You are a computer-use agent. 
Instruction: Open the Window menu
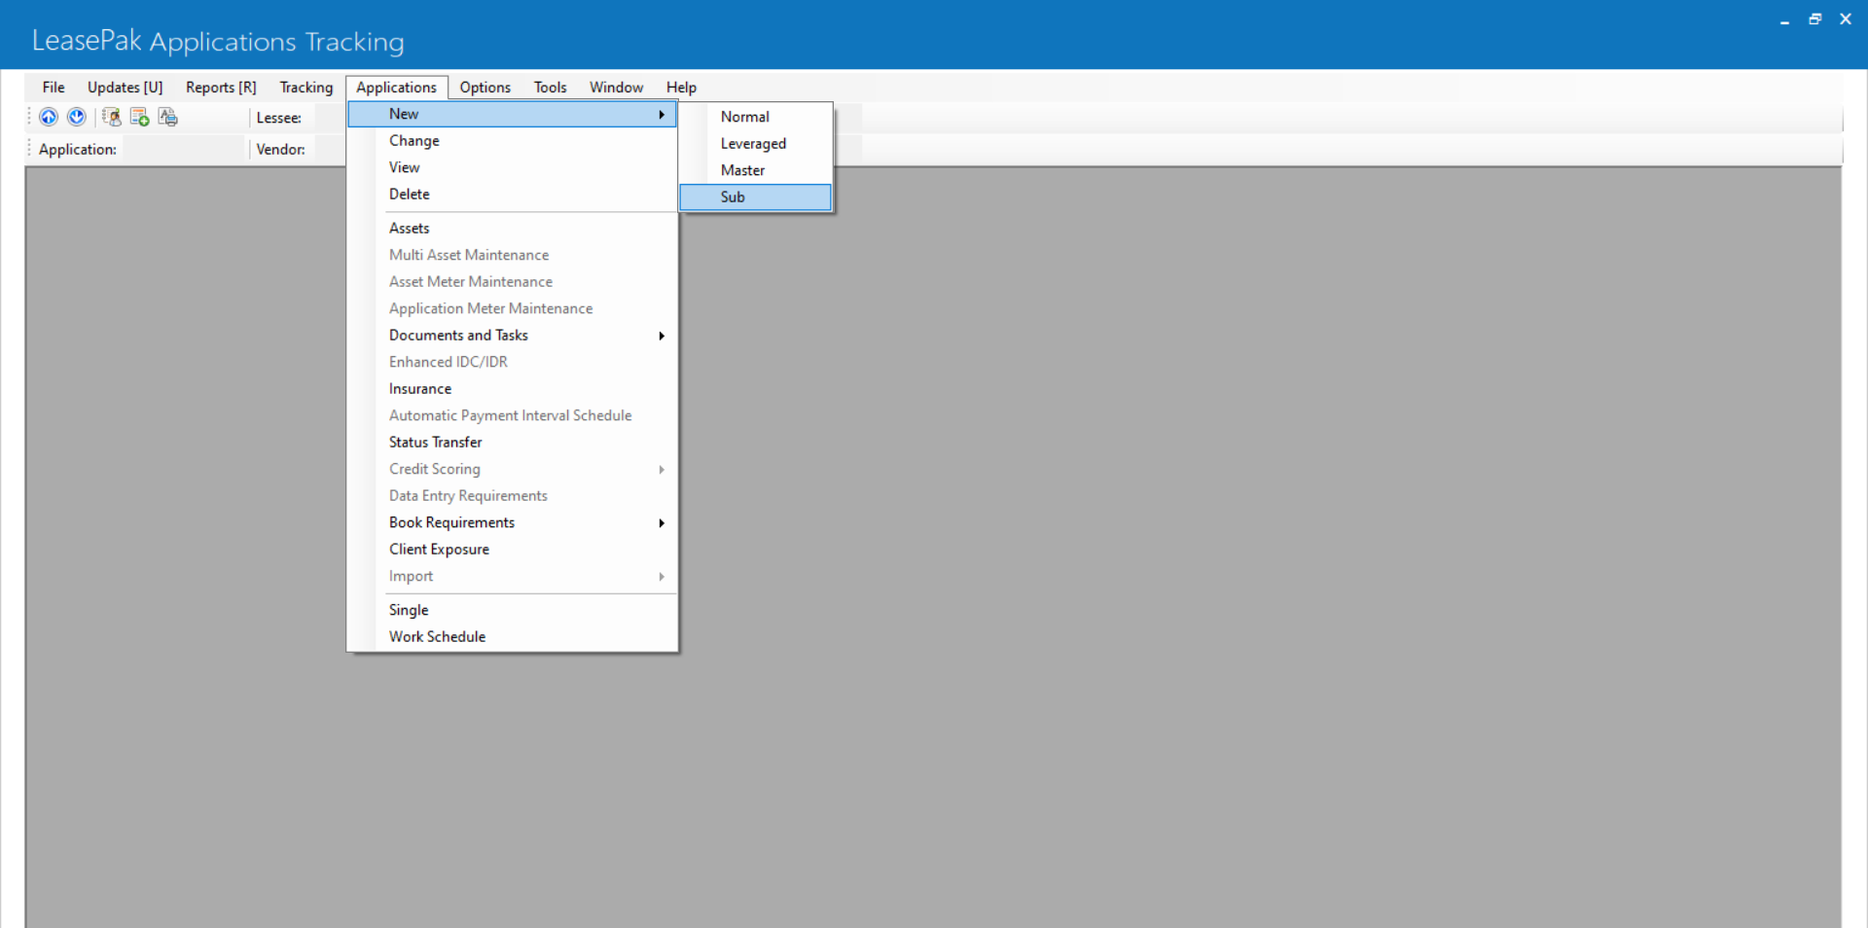click(x=616, y=88)
